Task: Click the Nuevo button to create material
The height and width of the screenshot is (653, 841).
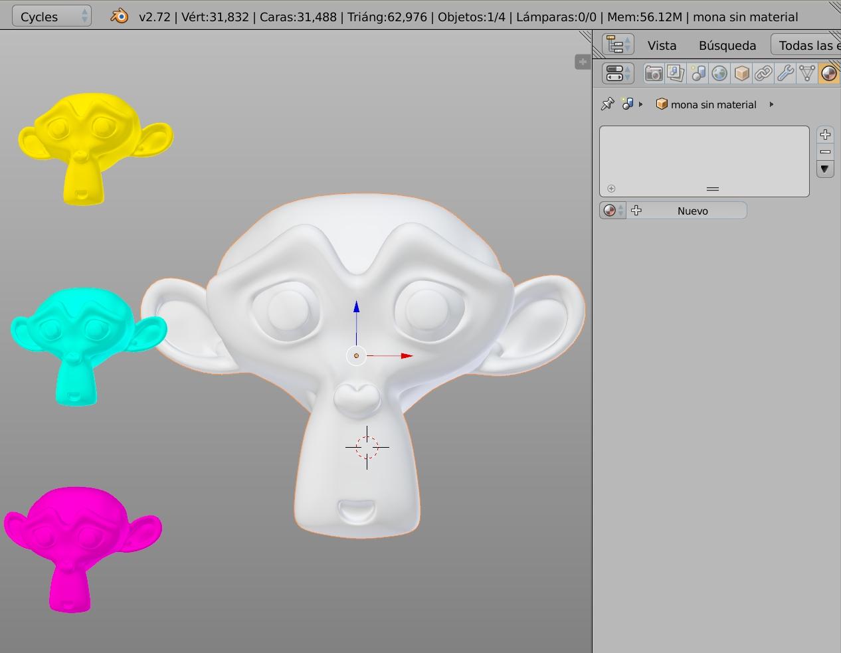Action: click(687, 211)
